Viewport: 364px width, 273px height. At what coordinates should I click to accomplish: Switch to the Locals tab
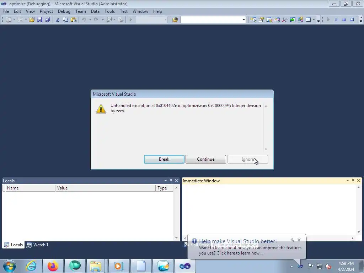[14, 245]
